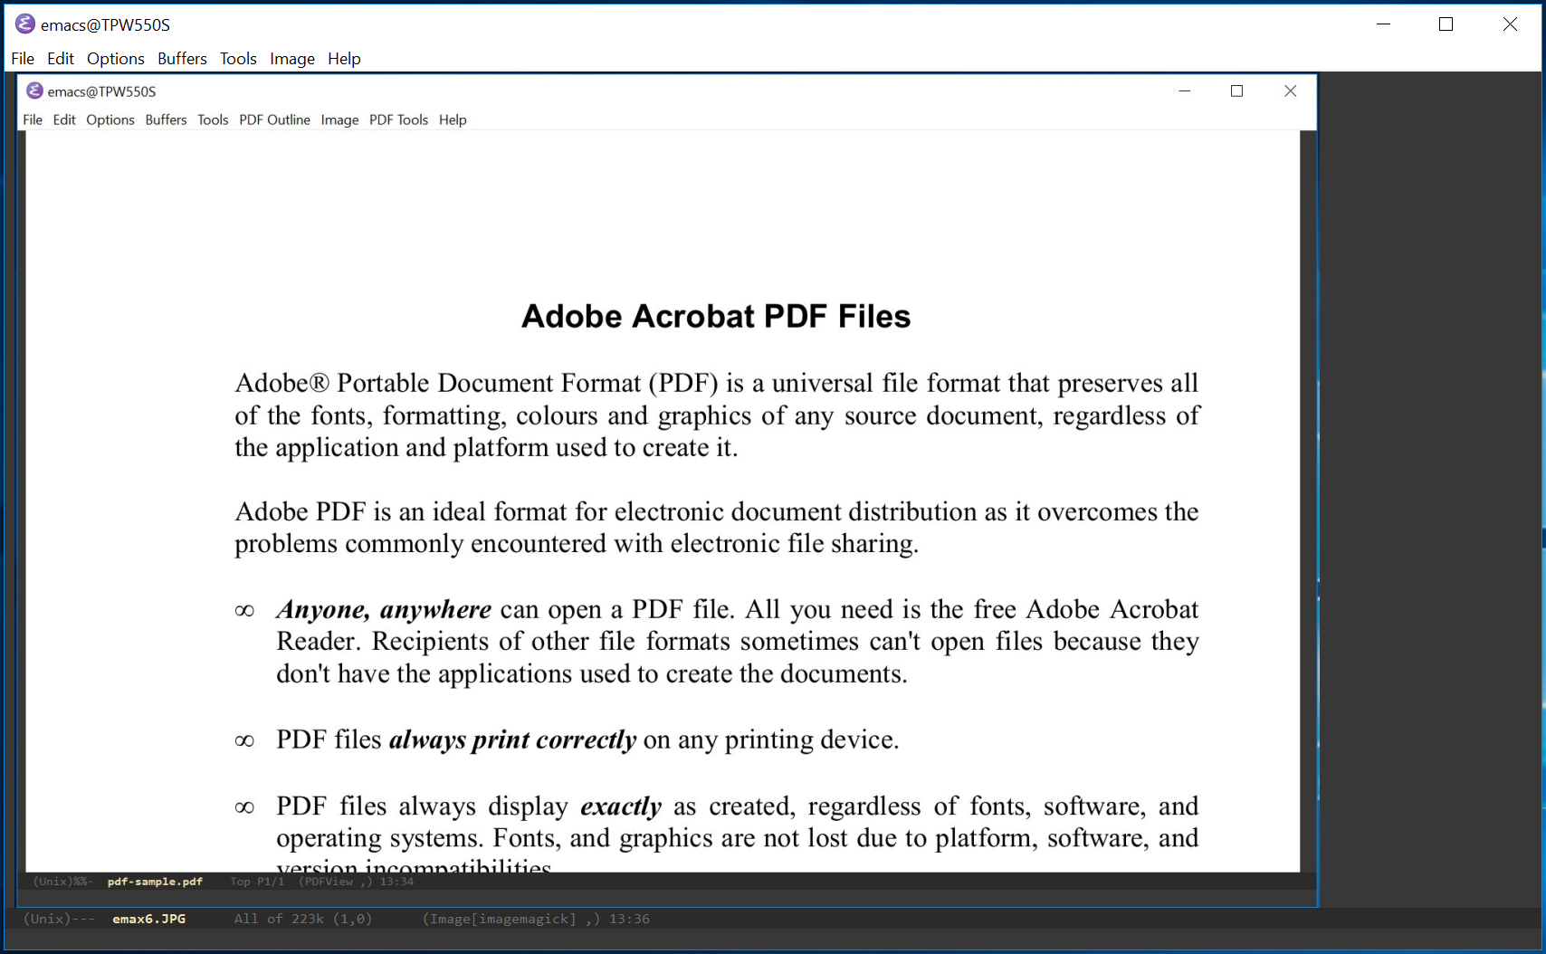1546x954 pixels.
Task: Open the File menu in outer Emacs window
Action: (23, 59)
